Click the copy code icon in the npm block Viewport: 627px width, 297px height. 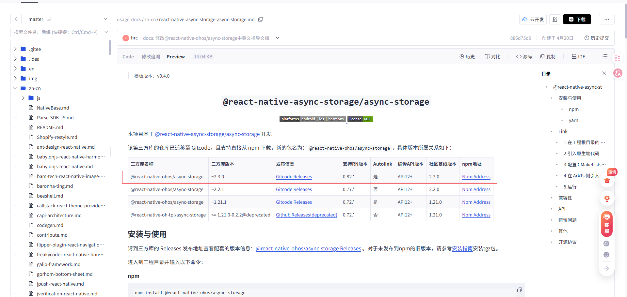coord(520,290)
